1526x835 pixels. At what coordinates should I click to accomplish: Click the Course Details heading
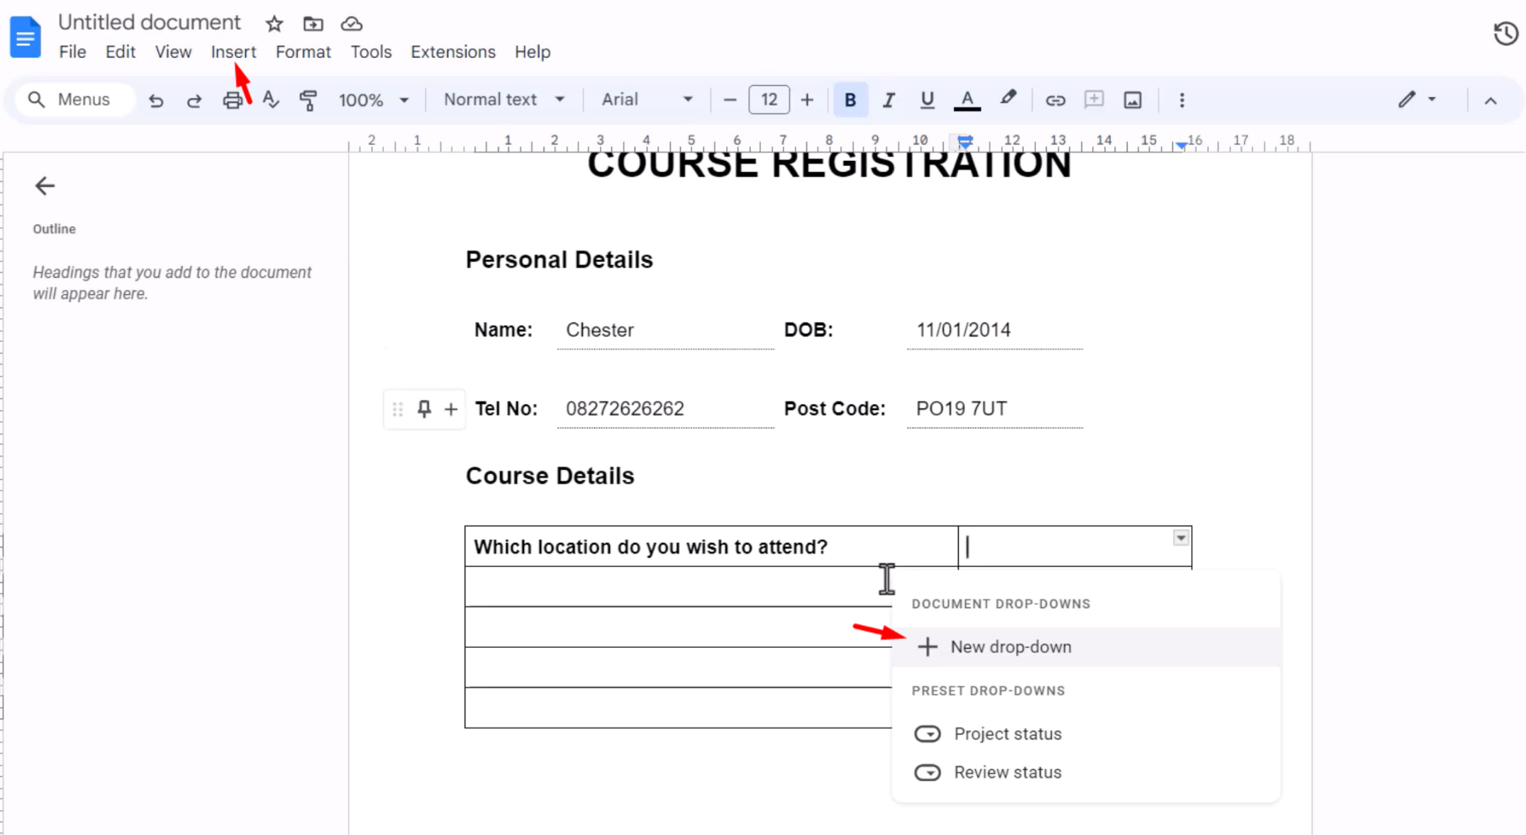coord(550,476)
